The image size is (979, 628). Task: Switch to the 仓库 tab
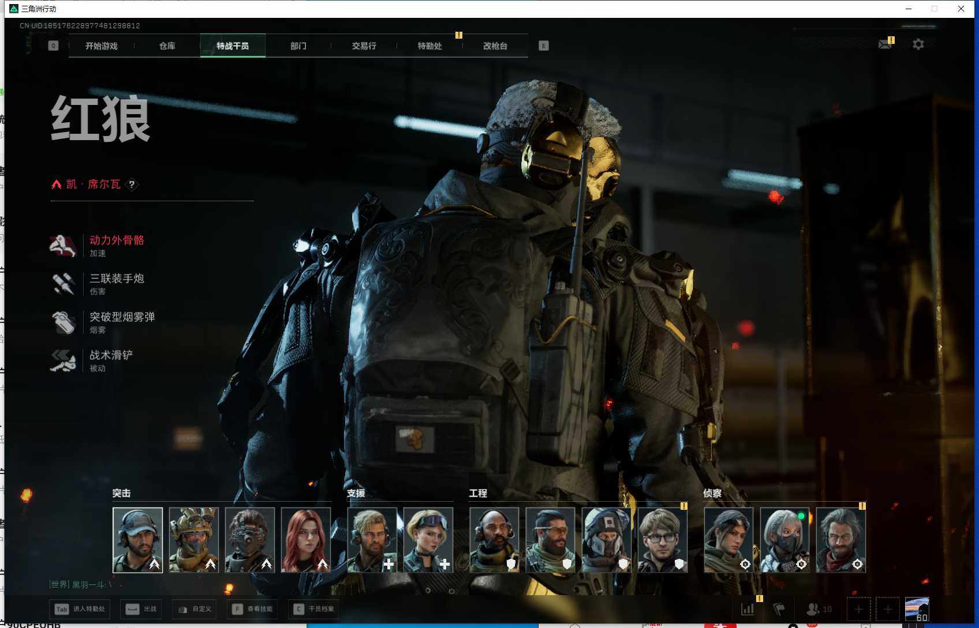coord(167,46)
